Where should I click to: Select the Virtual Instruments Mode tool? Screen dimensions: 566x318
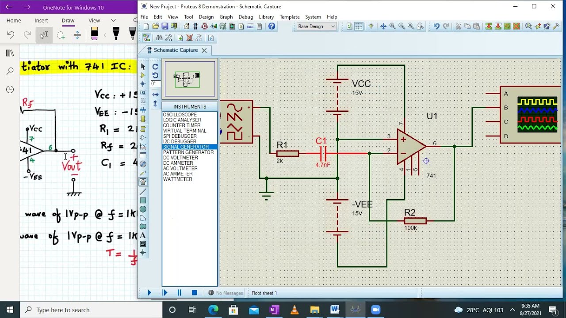click(x=143, y=181)
